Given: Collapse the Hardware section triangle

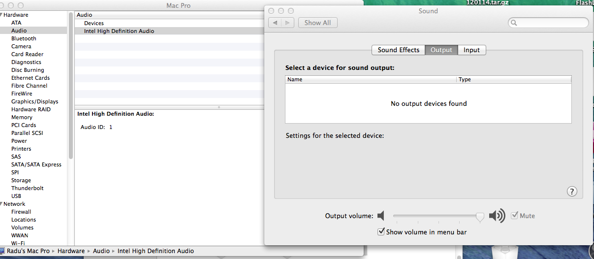Looking at the screenshot, I should tap(1, 15).
